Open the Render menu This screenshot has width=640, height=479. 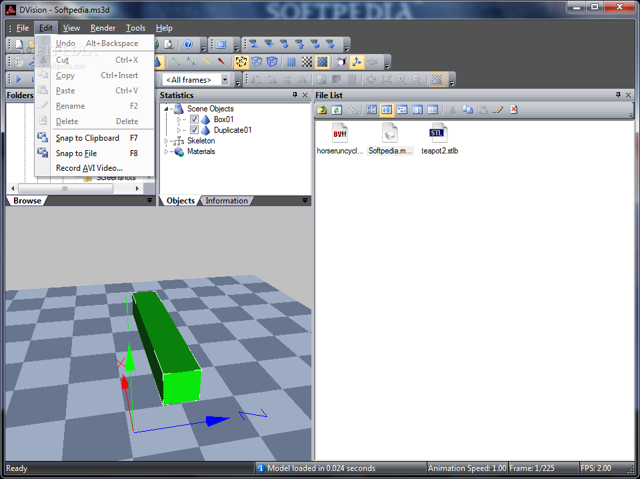click(x=103, y=28)
